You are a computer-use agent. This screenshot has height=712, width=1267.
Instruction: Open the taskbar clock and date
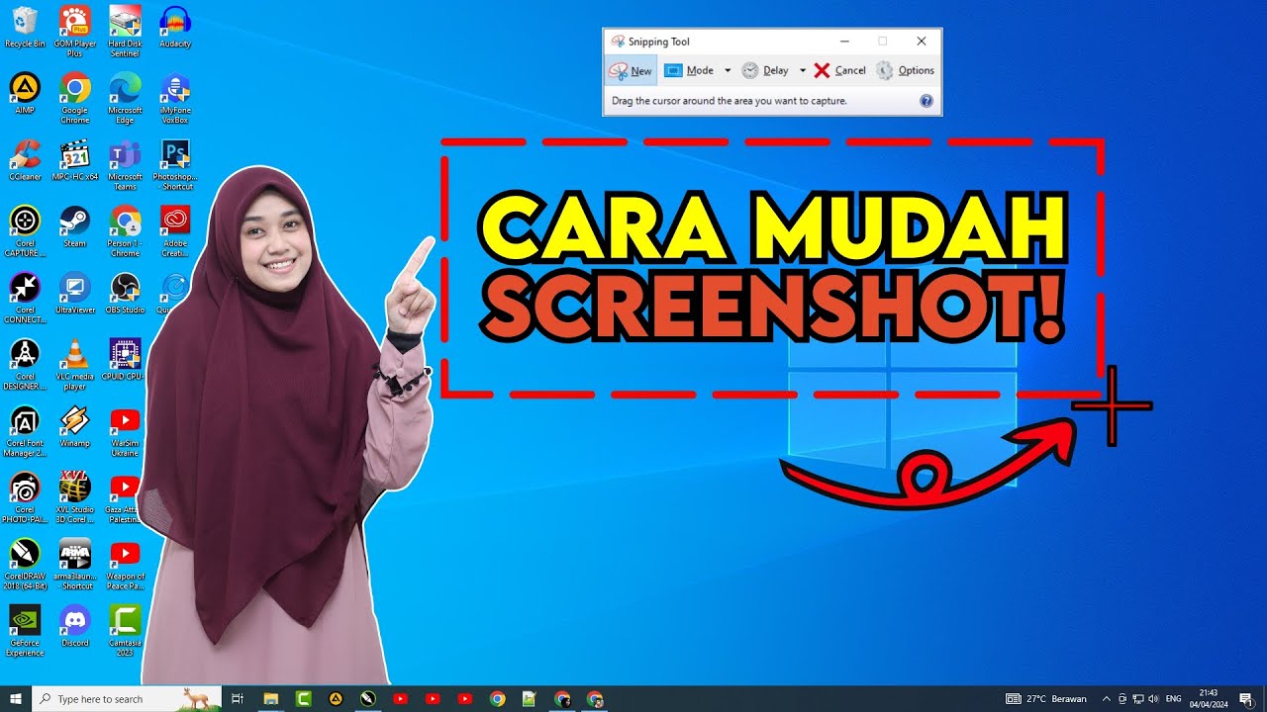(x=1208, y=699)
